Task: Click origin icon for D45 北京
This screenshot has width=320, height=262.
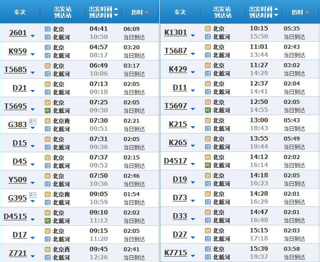Action: (x=47, y=158)
